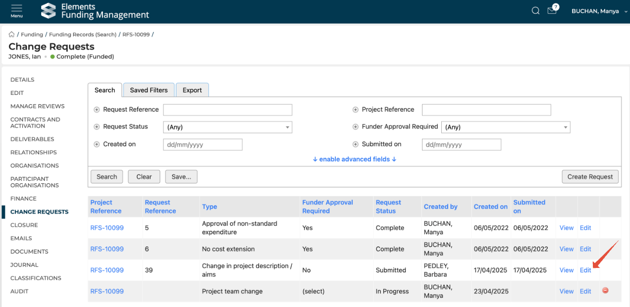Toggle plus icon beside Created on
The image size is (630, 307).
(97, 144)
